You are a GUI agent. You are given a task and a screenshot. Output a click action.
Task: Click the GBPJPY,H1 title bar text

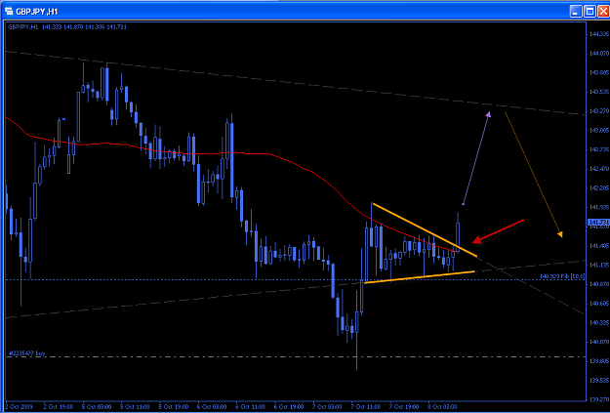pos(36,12)
